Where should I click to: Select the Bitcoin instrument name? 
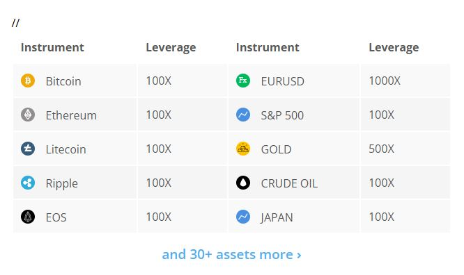tap(63, 81)
